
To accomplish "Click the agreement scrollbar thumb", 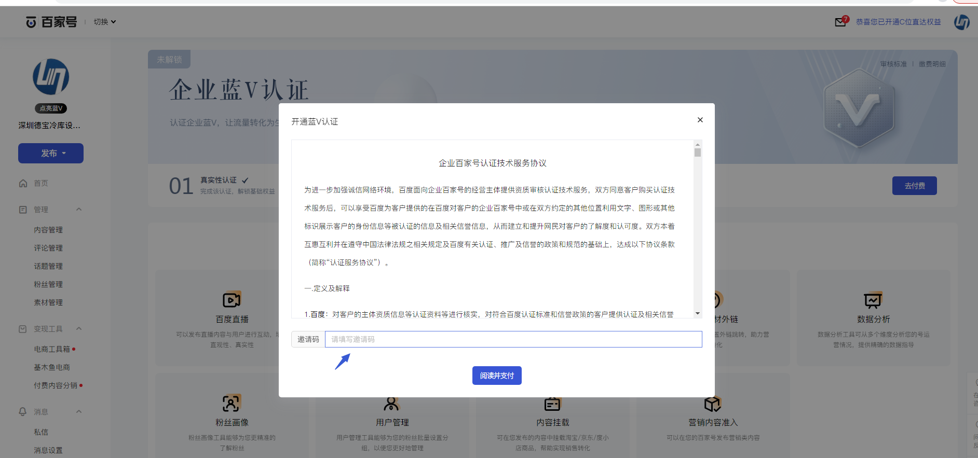I will click(698, 152).
